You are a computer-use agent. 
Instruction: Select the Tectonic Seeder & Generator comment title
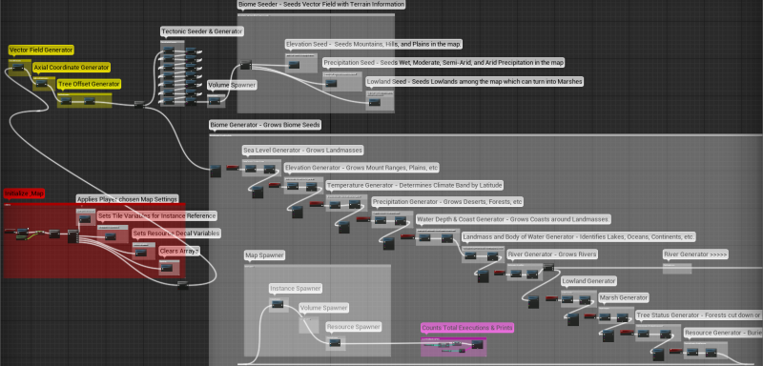pyautogui.click(x=202, y=31)
